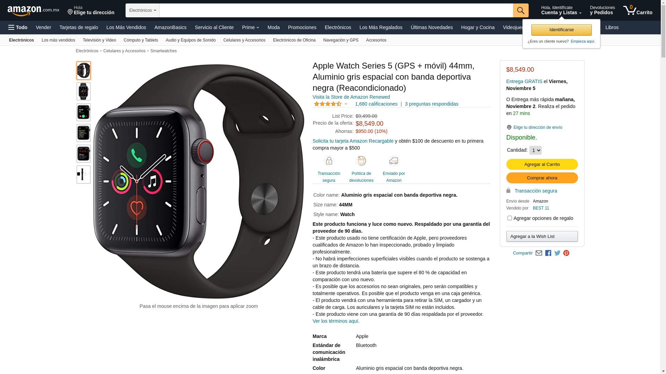Image resolution: width=666 pixels, height=374 pixels.
Task: Share product on Twitter icon
Action: [557, 253]
